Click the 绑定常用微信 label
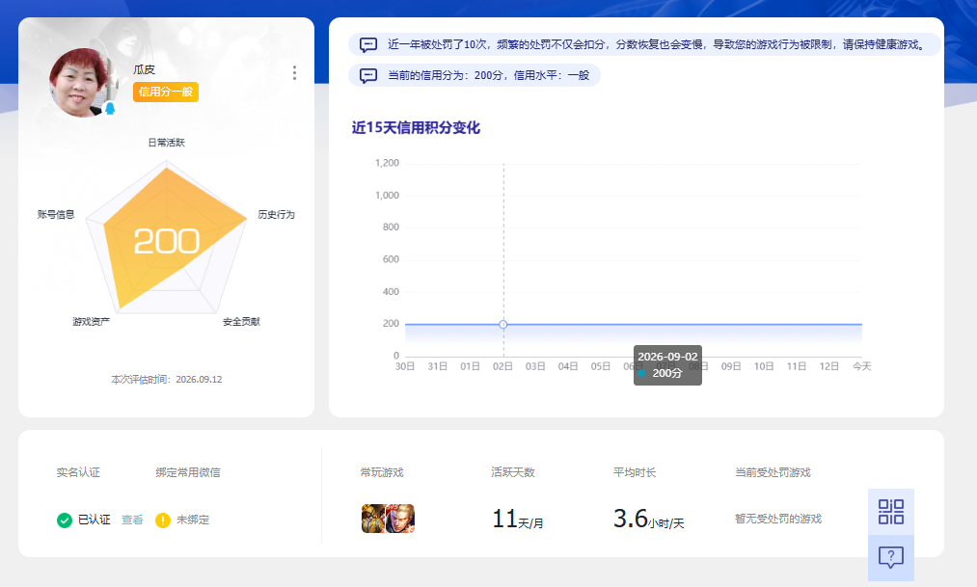The image size is (977, 587). (187, 472)
